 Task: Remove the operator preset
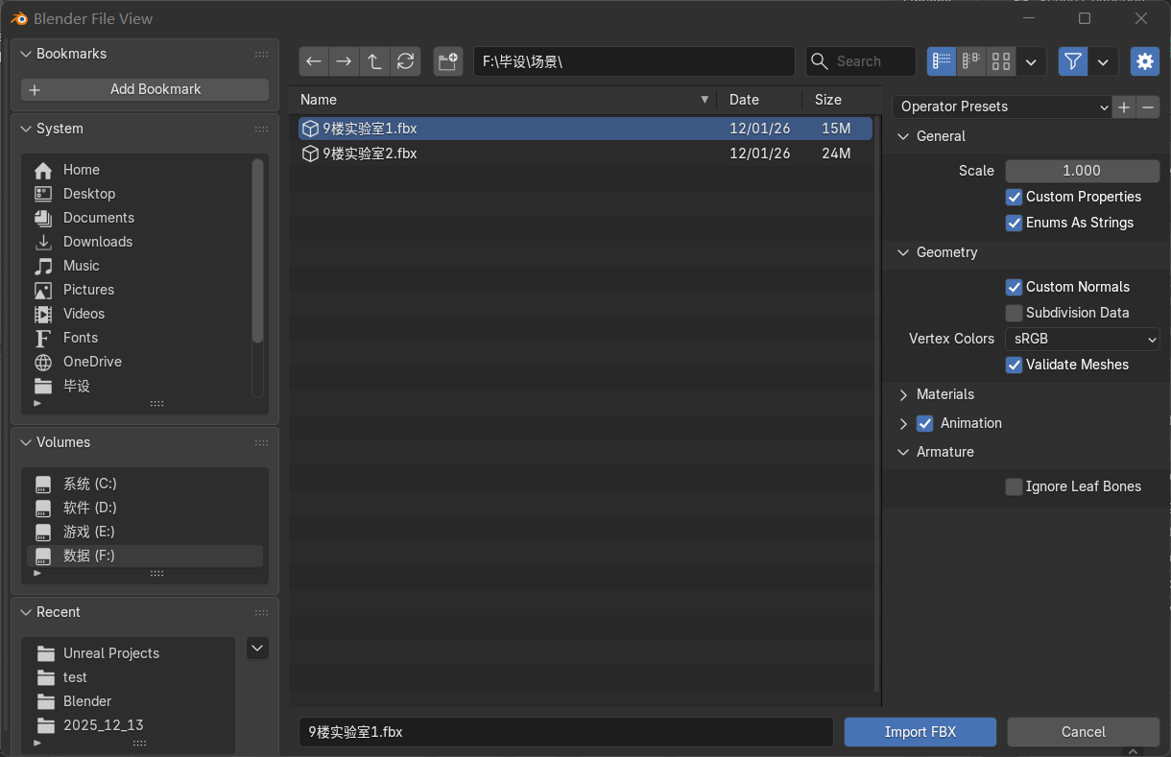point(1148,106)
